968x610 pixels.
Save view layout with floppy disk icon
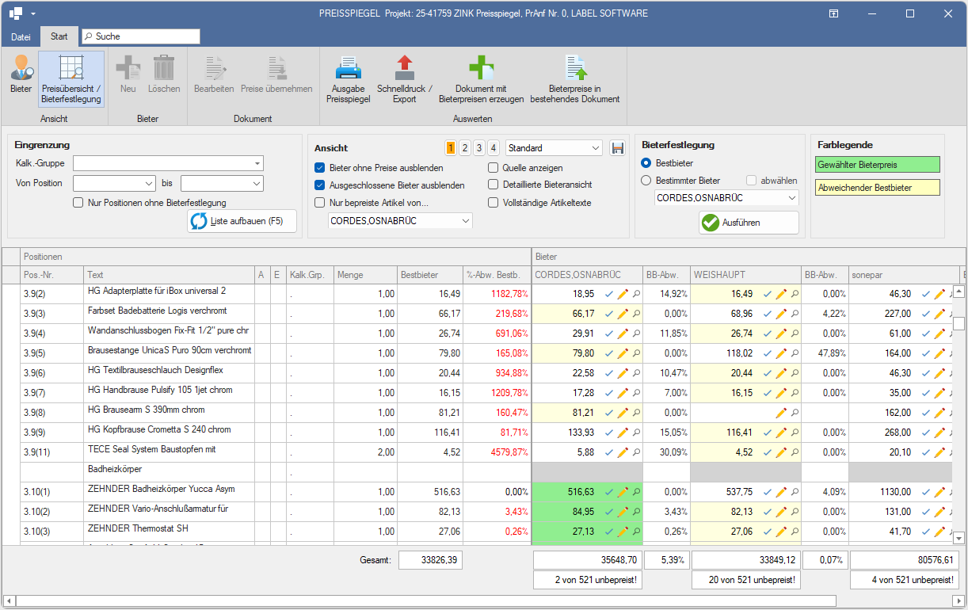click(x=617, y=148)
